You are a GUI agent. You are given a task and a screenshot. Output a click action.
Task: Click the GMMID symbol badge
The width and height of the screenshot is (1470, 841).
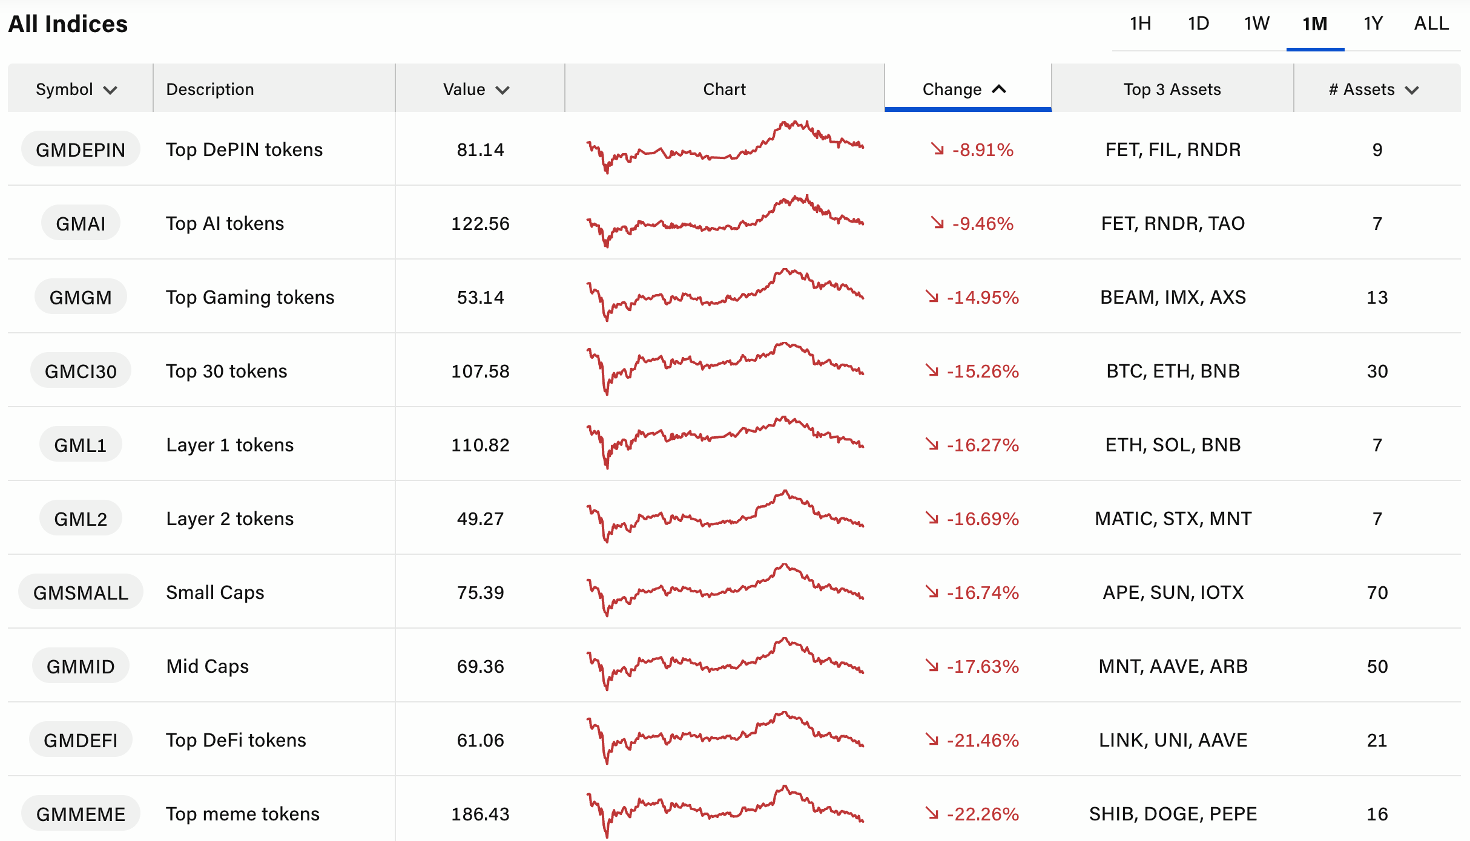81,666
